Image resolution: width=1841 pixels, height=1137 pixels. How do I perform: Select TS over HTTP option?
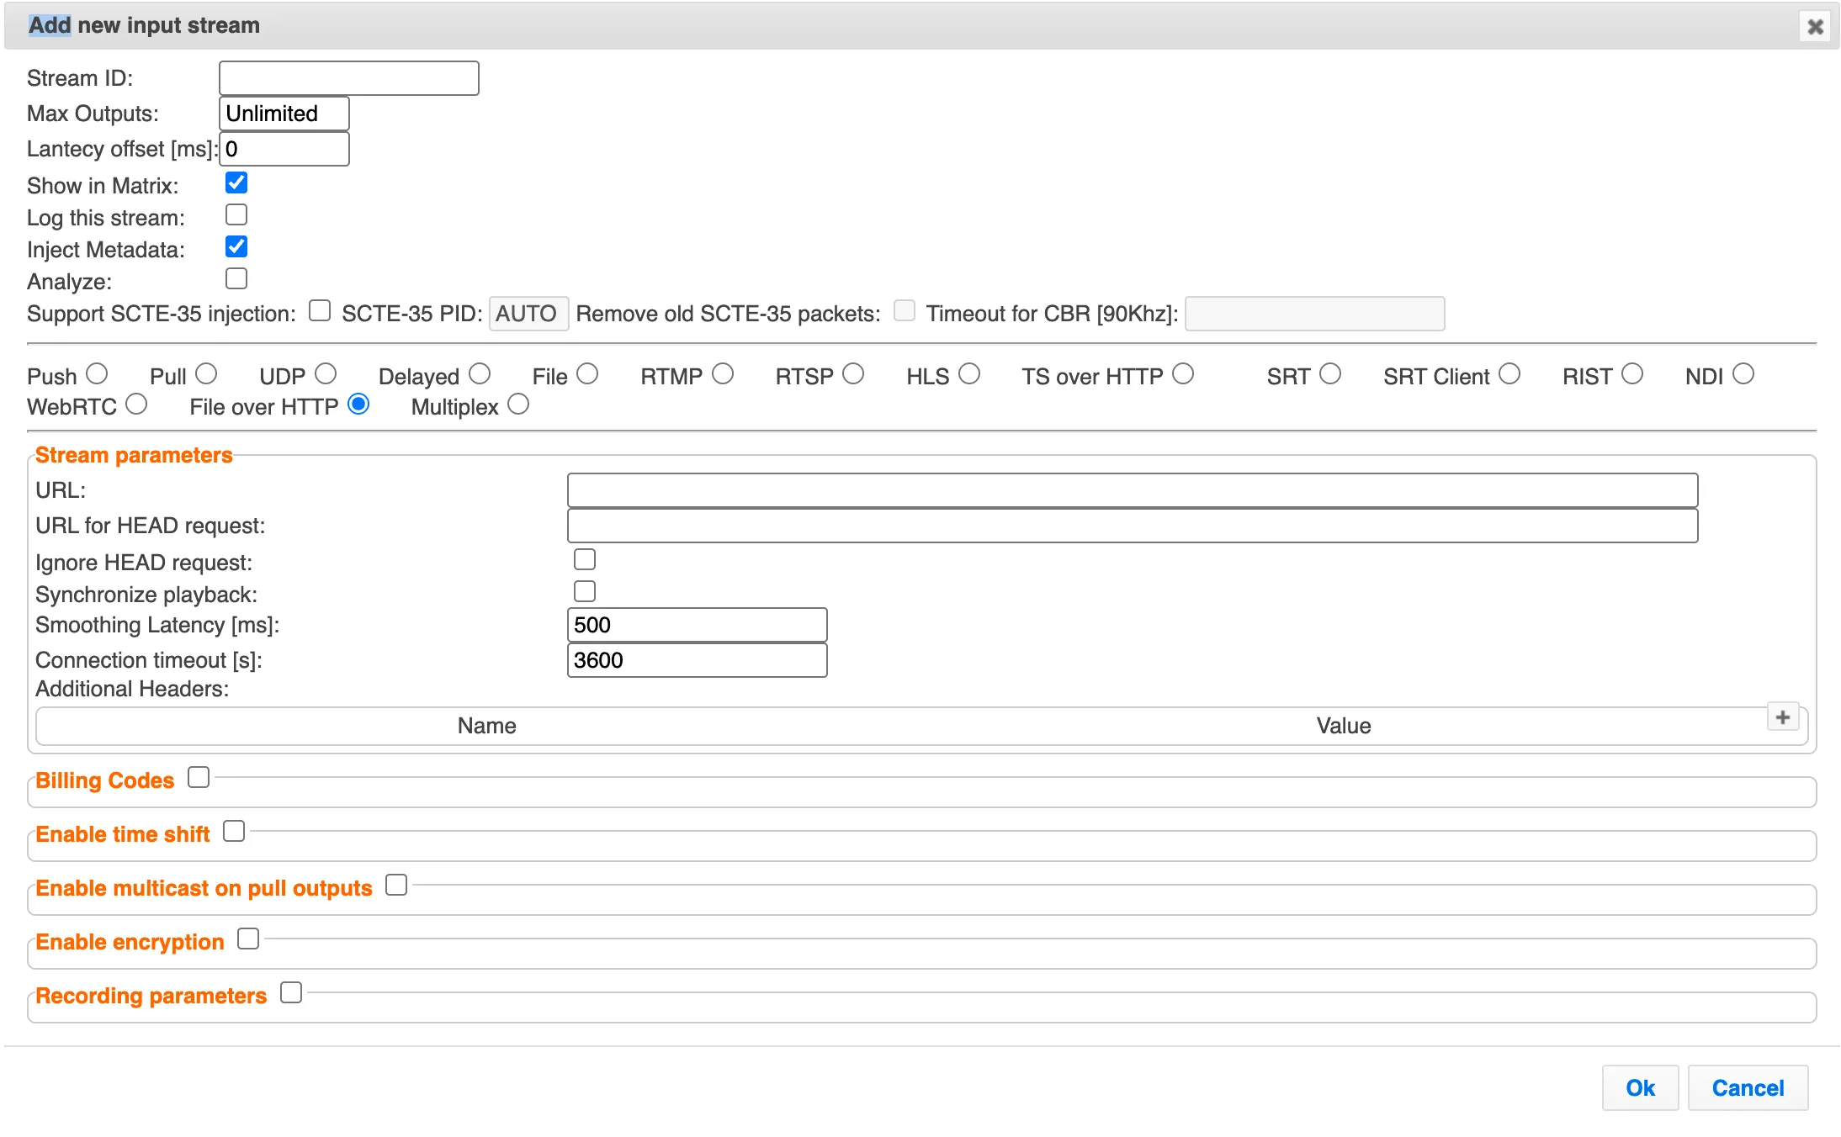click(x=1183, y=373)
